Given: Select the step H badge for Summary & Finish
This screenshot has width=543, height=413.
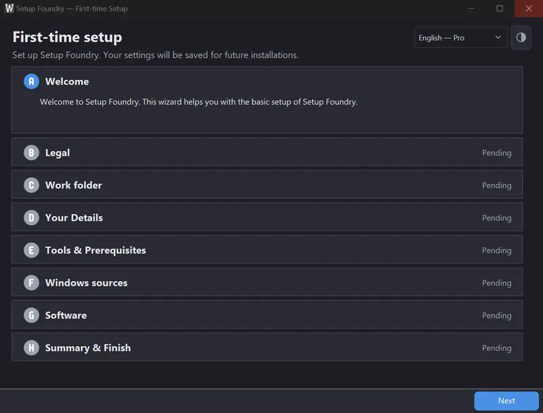Looking at the screenshot, I should click(31, 348).
